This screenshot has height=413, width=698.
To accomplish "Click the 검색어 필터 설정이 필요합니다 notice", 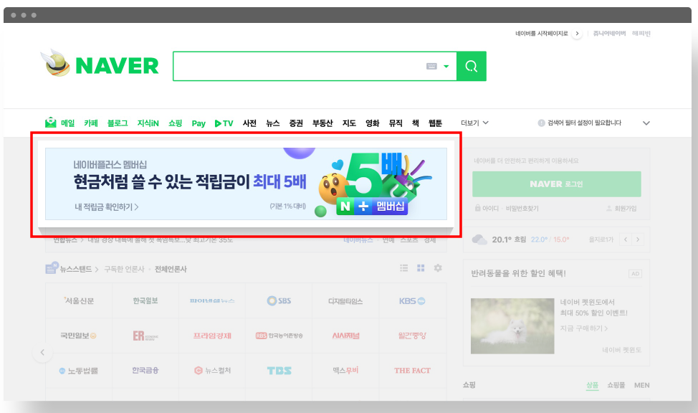I will (584, 123).
